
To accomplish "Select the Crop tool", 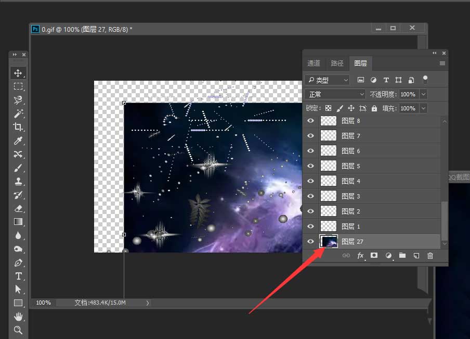I will pos(18,127).
